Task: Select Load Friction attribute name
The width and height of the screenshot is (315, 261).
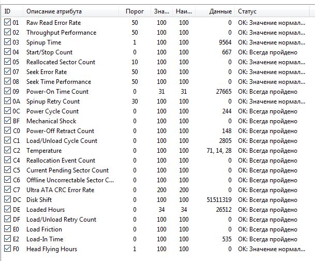Action: point(44,229)
